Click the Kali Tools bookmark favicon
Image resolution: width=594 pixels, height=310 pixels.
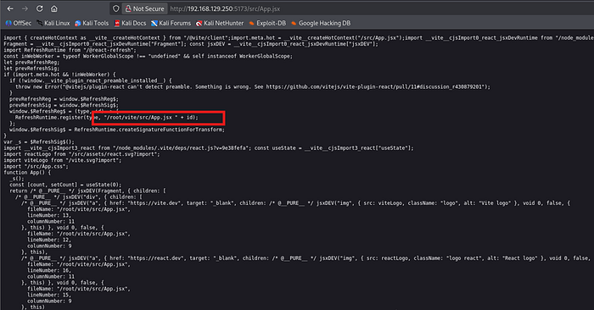(x=78, y=24)
